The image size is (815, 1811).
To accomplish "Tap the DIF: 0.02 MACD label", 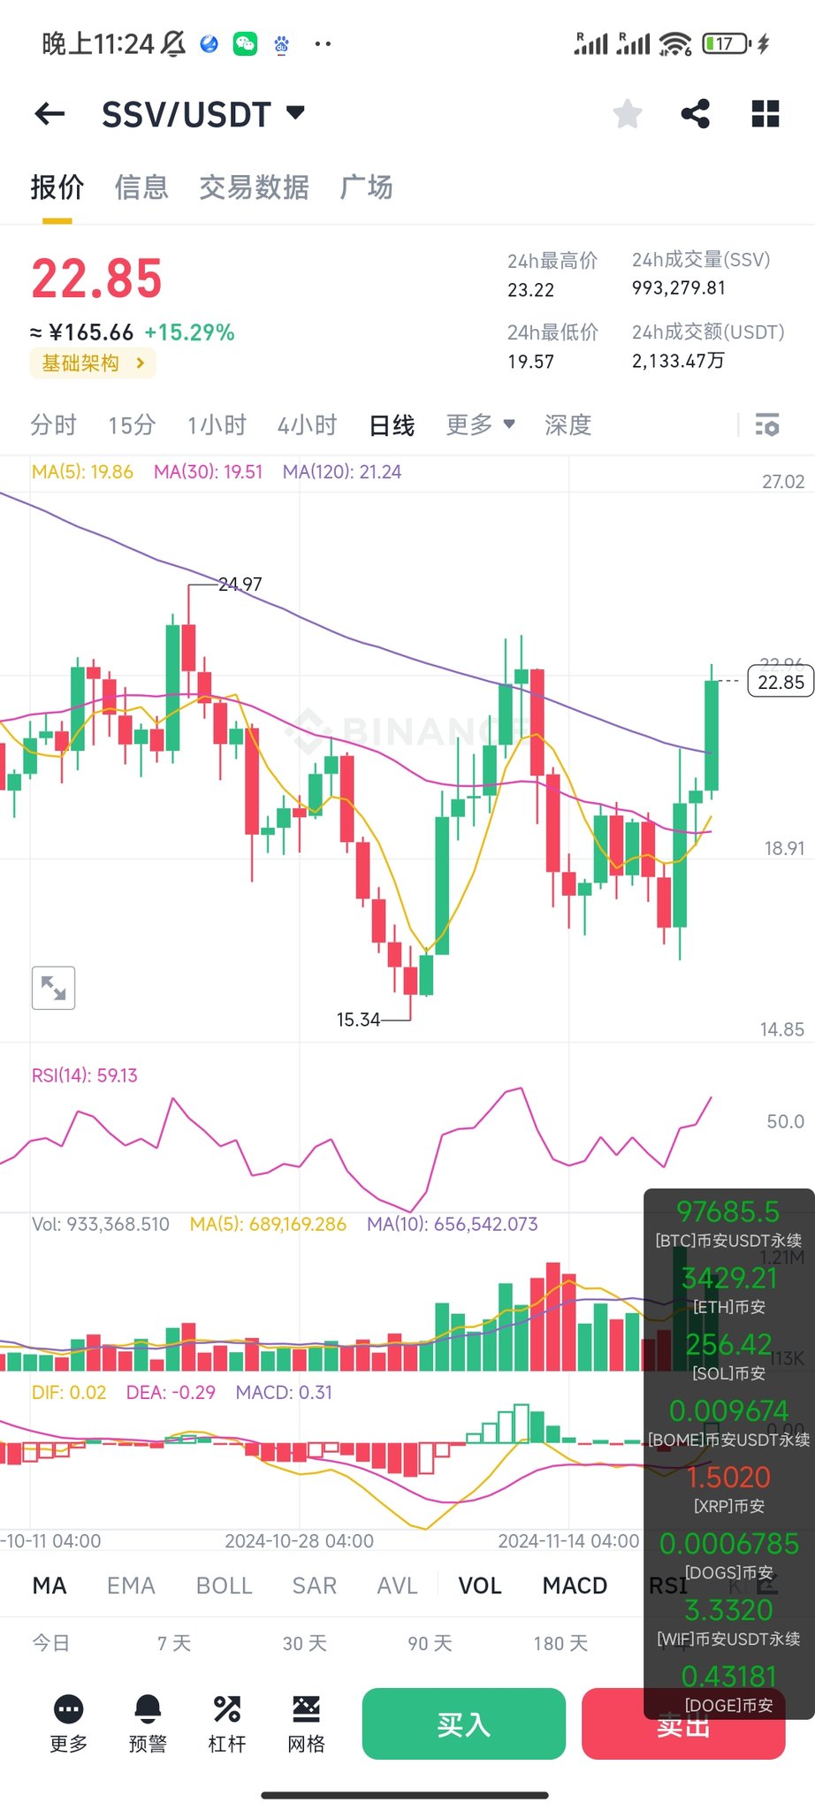I will (69, 1392).
